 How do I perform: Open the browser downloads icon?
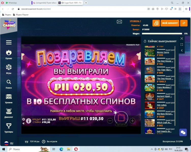coord(171,9)
